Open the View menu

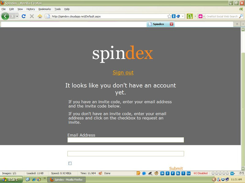click(x=20, y=9)
